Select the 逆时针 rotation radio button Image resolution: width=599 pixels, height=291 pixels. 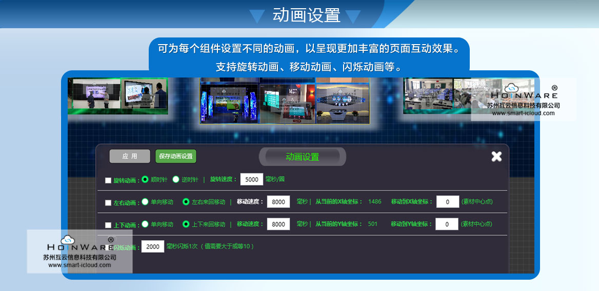pyautogui.click(x=176, y=180)
